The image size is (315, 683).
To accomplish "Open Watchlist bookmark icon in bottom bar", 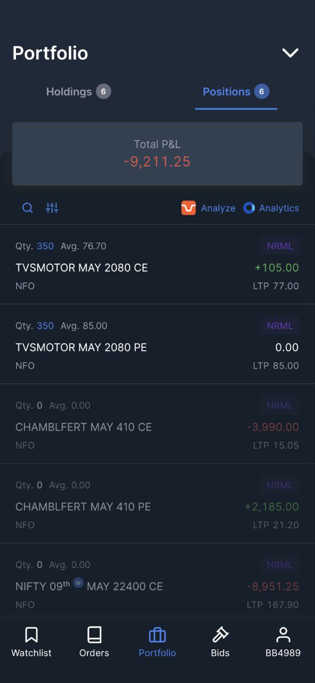I will point(31,635).
